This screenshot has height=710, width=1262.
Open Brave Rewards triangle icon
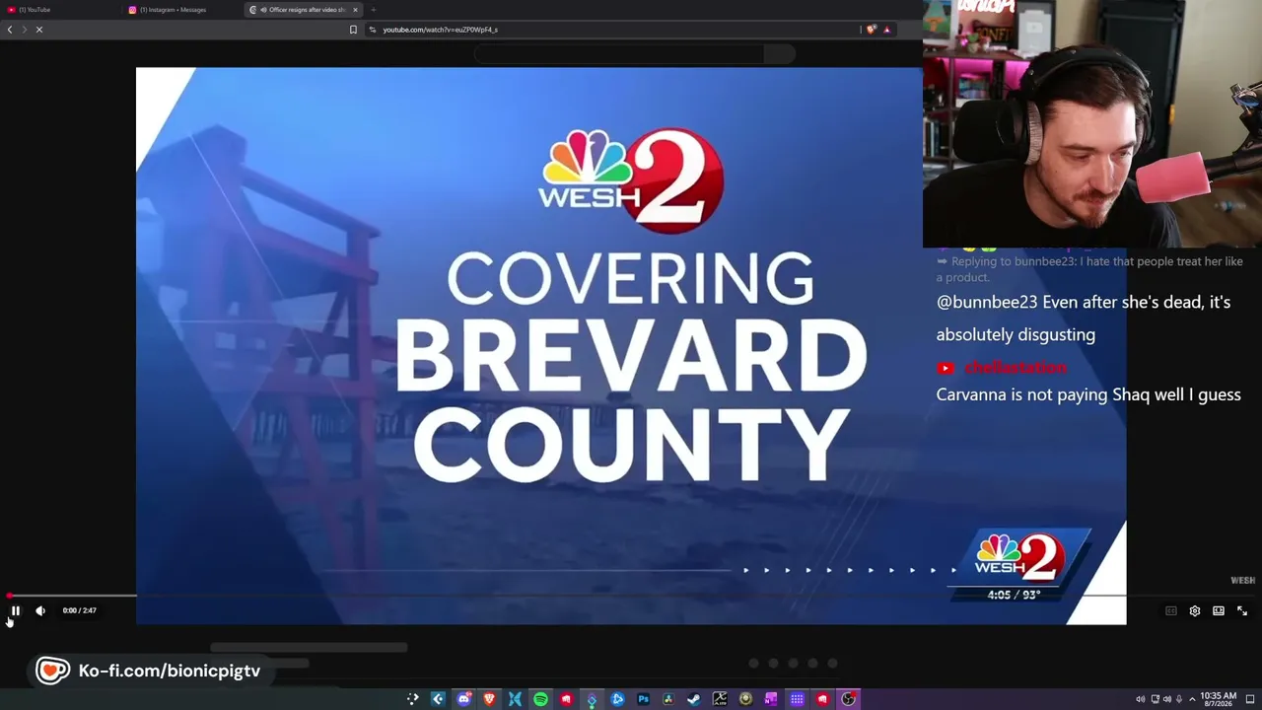[x=887, y=30]
